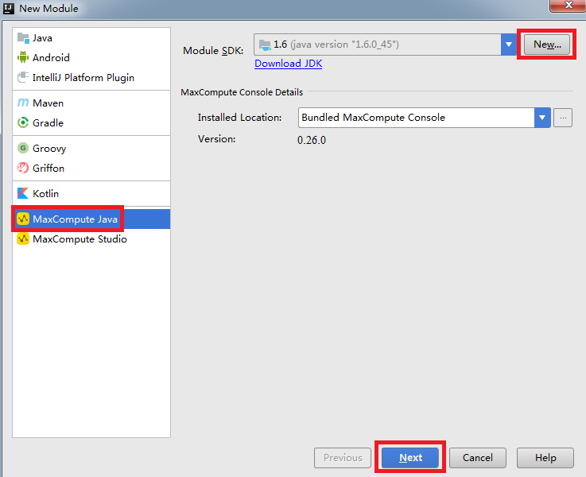The height and width of the screenshot is (477, 586).
Task: Open the Download JDK link
Action: (288, 64)
